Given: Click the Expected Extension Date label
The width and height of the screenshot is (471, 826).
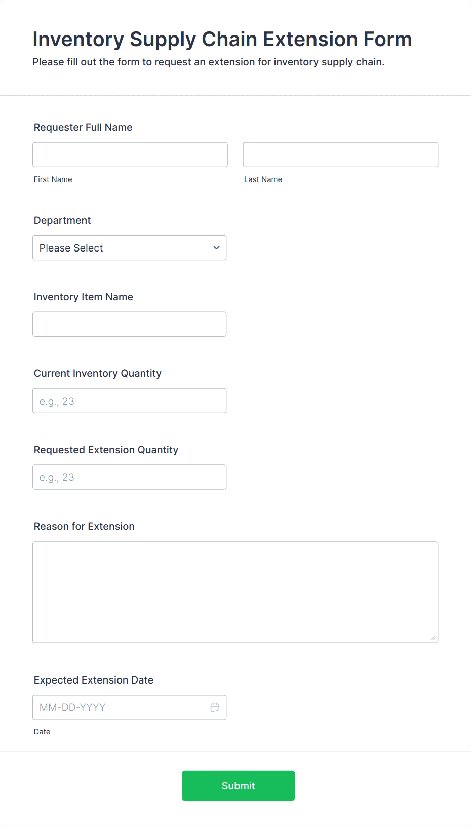Looking at the screenshot, I should point(94,680).
